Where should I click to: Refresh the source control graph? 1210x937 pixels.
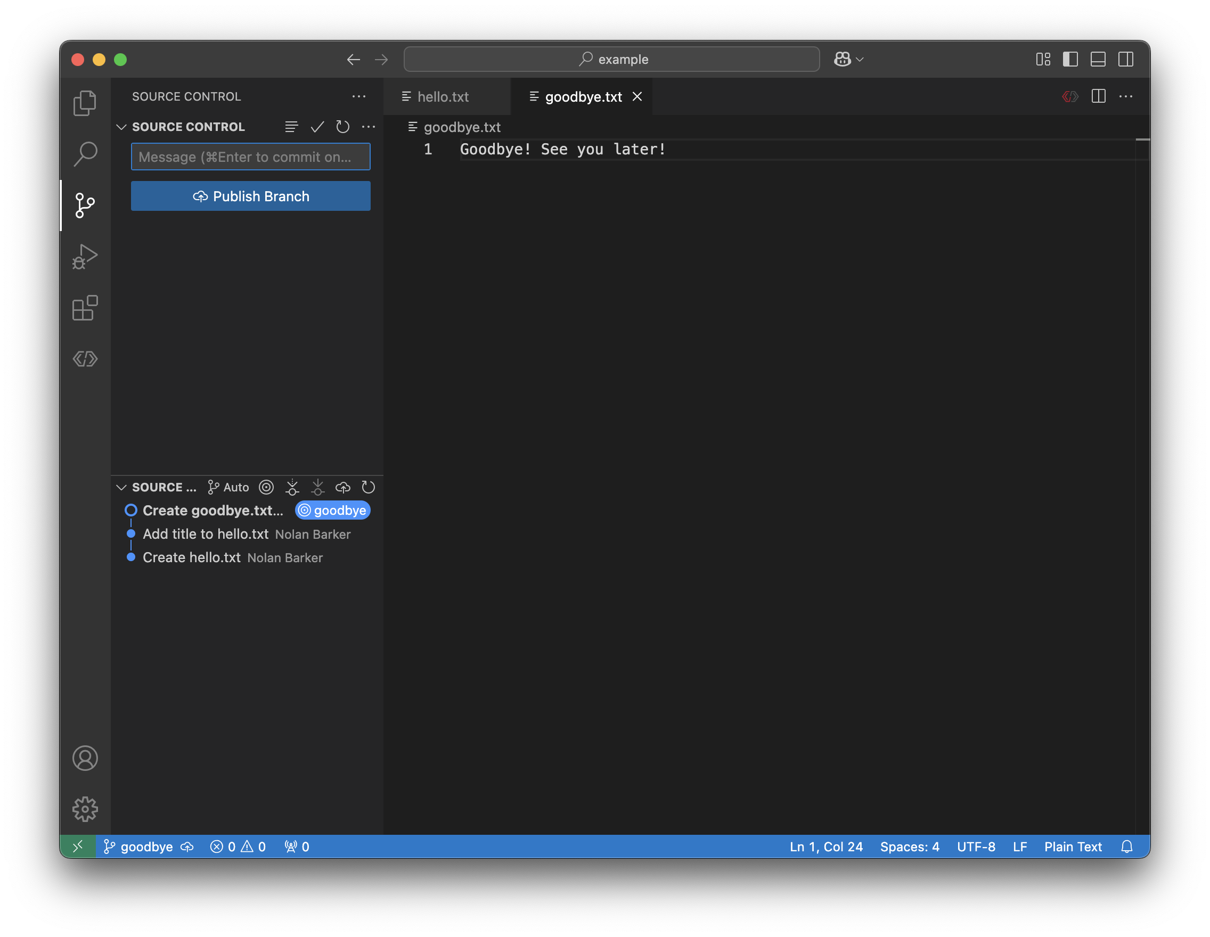pyautogui.click(x=369, y=487)
